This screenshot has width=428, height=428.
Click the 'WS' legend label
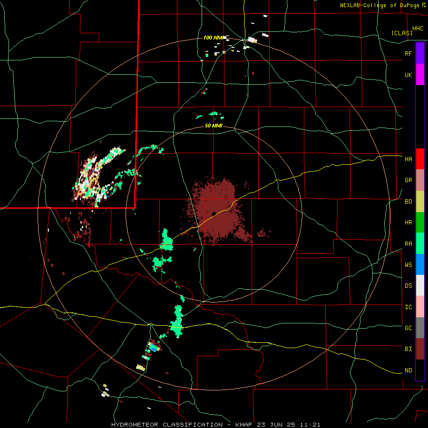pyautogui.click(x=408, y=264)
